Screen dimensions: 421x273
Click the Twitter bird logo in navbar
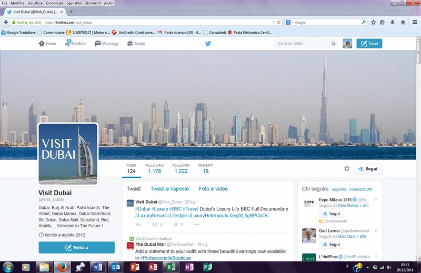coord(208,44)
